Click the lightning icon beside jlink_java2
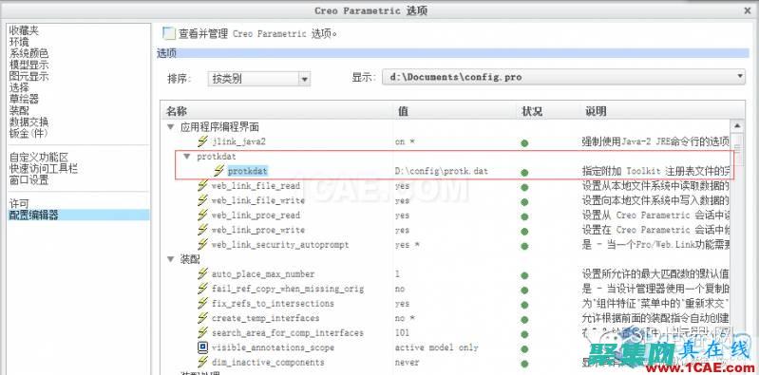The width and height of the screenshot is (759, 375). click(203, 141)
